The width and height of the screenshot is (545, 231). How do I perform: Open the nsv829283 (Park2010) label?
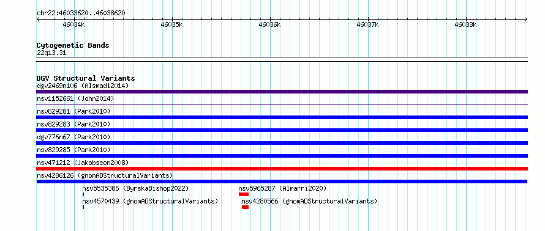pos(73,124)
